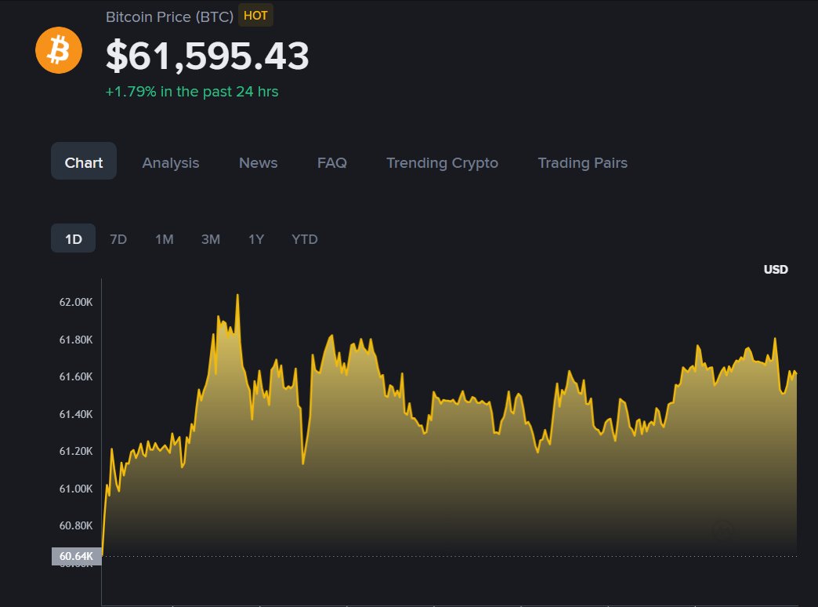Click the HOT badge next to Bitcoin Price
This screenshot has height=607, width=818.
click(255, 16)
